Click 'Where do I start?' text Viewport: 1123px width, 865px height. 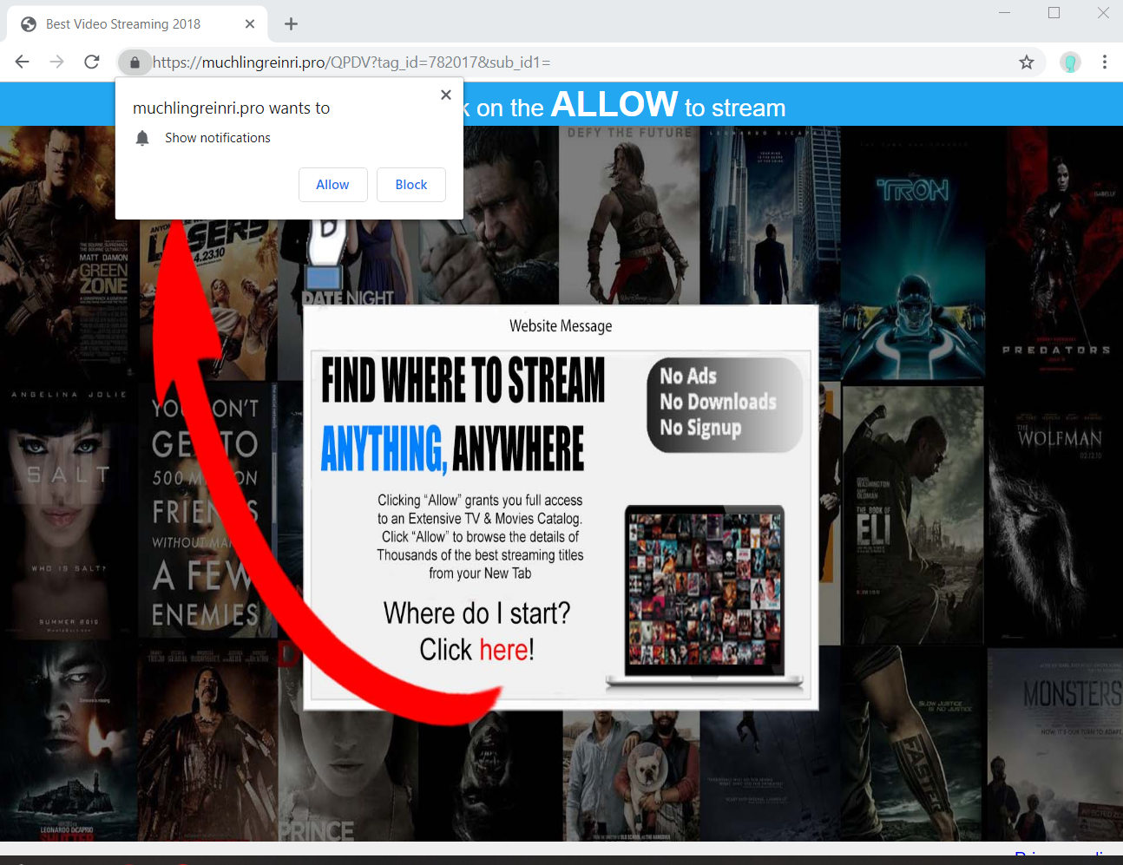(477, 613)
